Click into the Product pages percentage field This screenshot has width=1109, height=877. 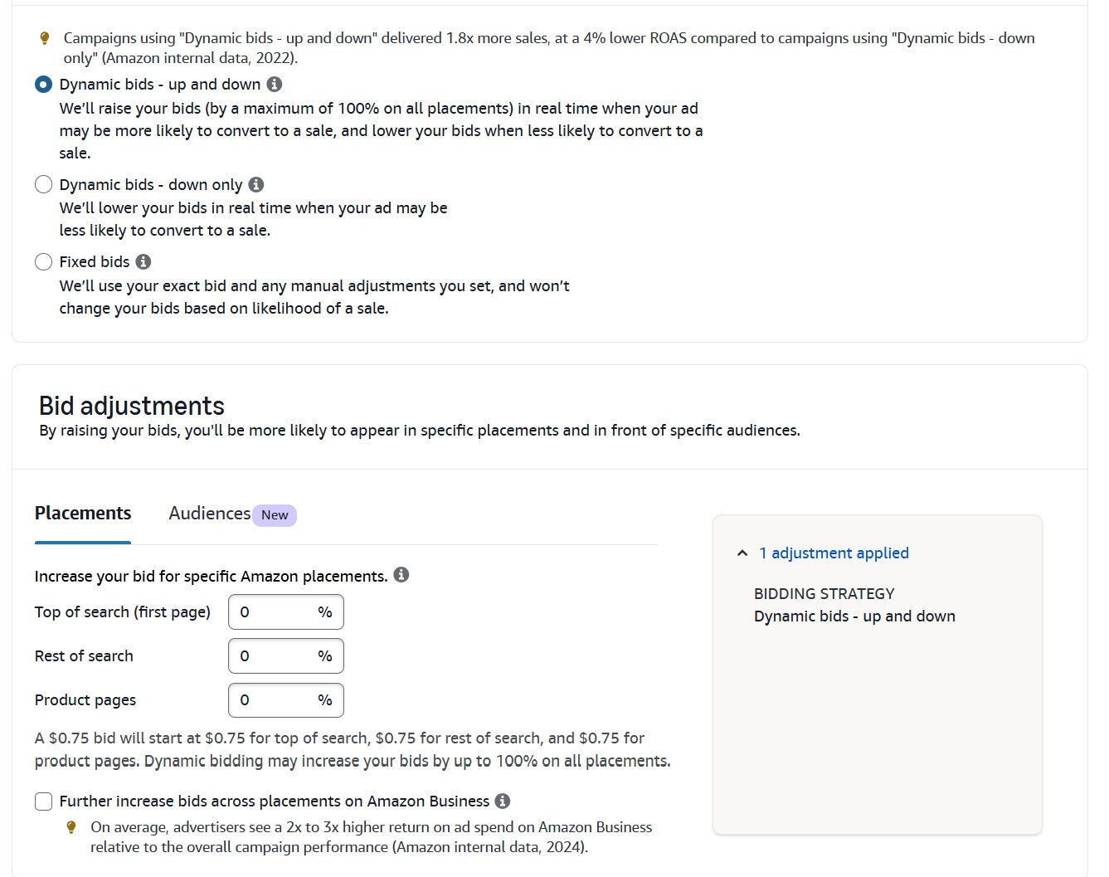point(285,699)
